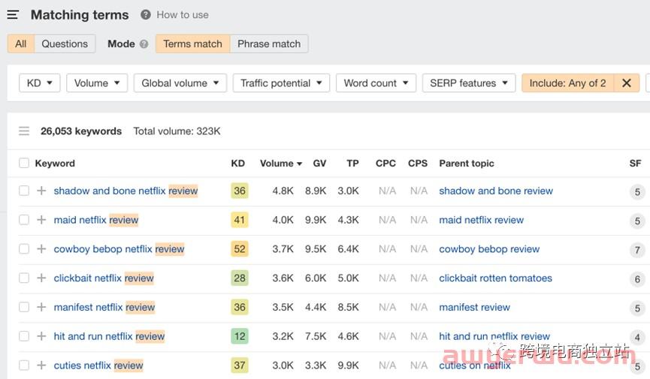Open SERP features badge 5 for shadow and bone row
The image size is (650, 379).
tap(637, 192)
